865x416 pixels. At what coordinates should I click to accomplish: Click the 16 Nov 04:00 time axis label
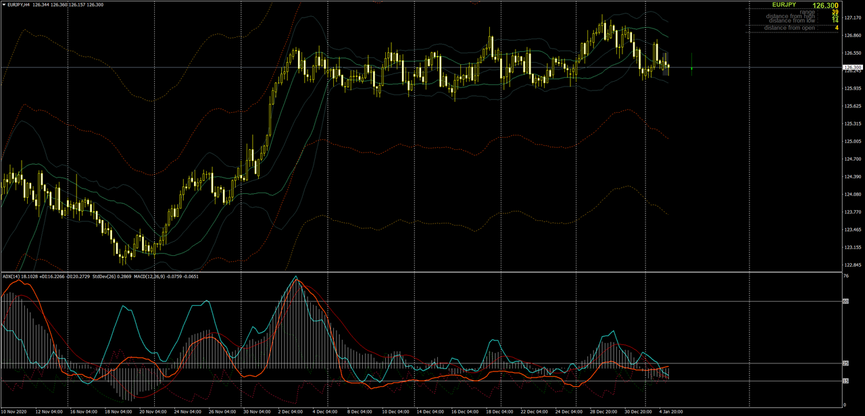pyautogui.click(x=84, y=411)
